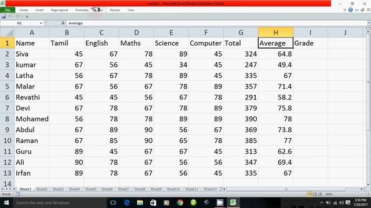Click the Grade header cell
371x208 pixels.
tap(311, 43)
